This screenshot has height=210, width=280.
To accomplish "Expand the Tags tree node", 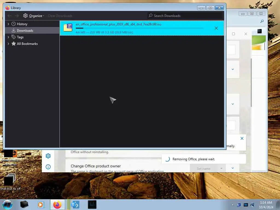I will pos(8,37).
